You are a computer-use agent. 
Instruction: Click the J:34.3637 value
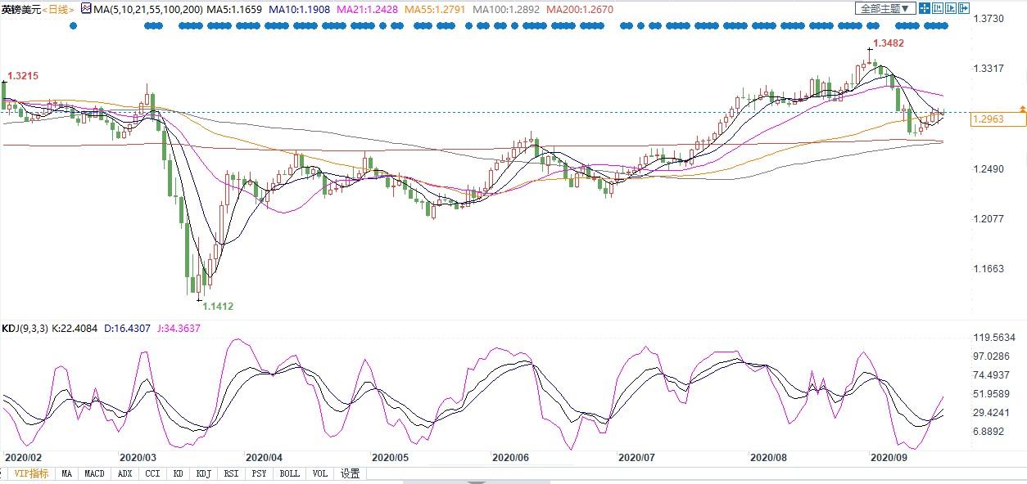(x=177, y=329)
